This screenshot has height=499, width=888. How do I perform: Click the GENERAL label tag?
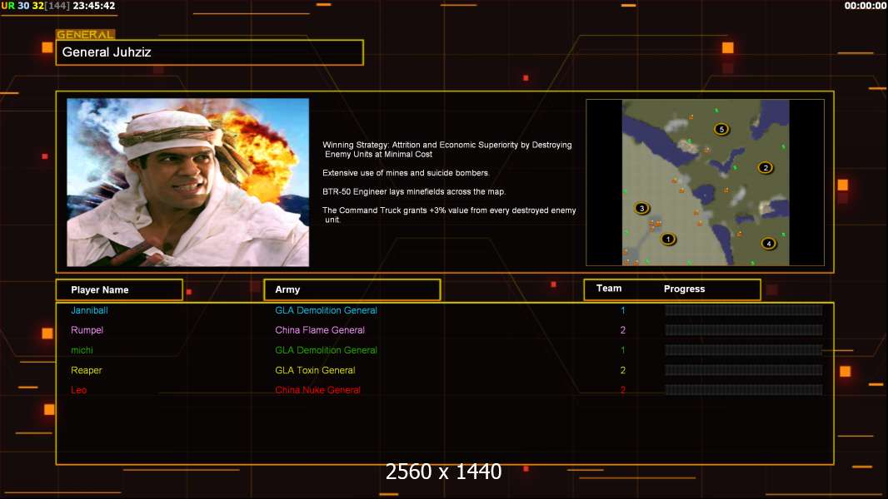click(x=86, y=34)
